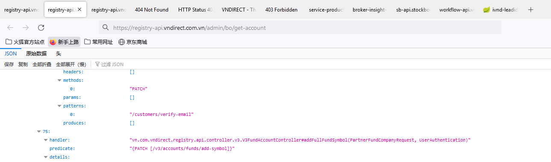Click the browser forward arrow
Viewport: 551px width, 162px height.
(x=26, y=28)
